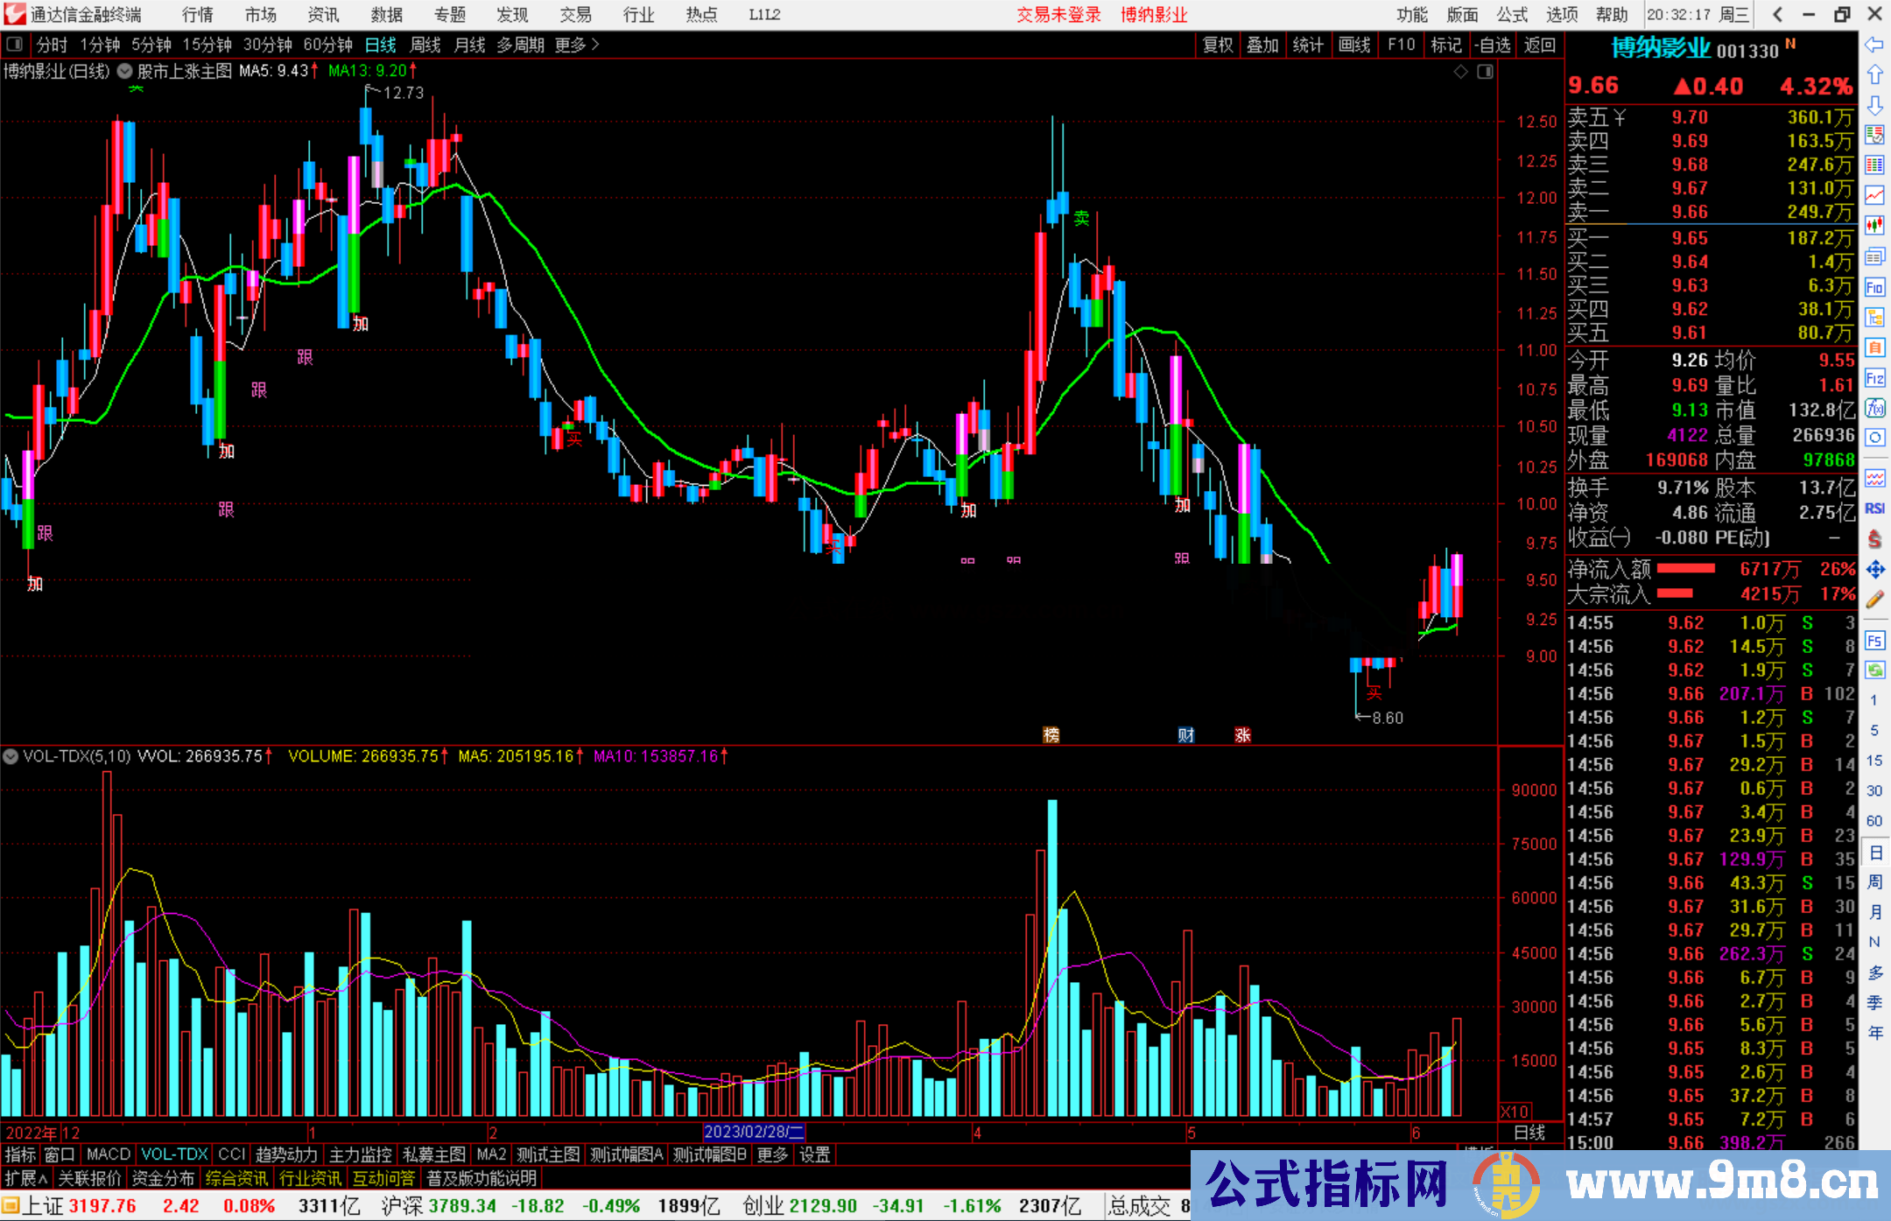Click the left arrow icon in right sidebar

coord(1874,45)
